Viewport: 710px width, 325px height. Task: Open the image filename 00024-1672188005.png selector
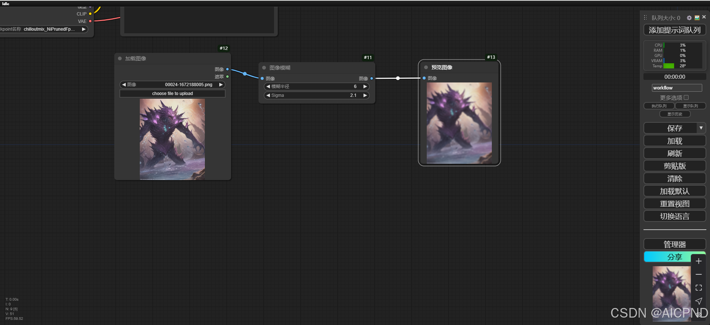tap(173, 85)
